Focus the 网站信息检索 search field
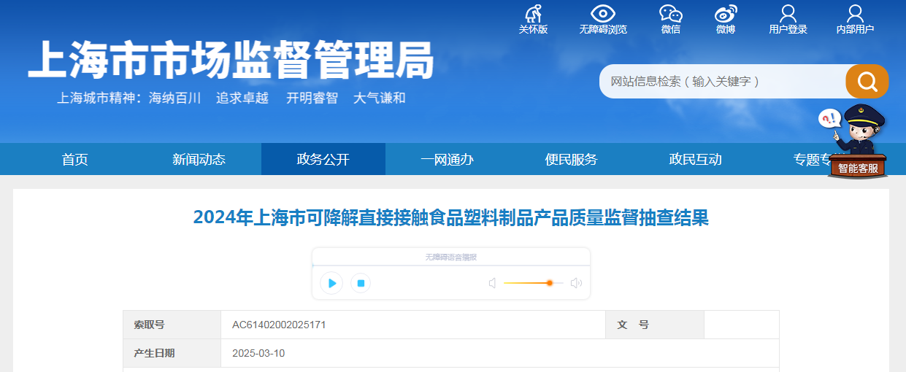Screen dimensions: 906x372 point(723,81)
